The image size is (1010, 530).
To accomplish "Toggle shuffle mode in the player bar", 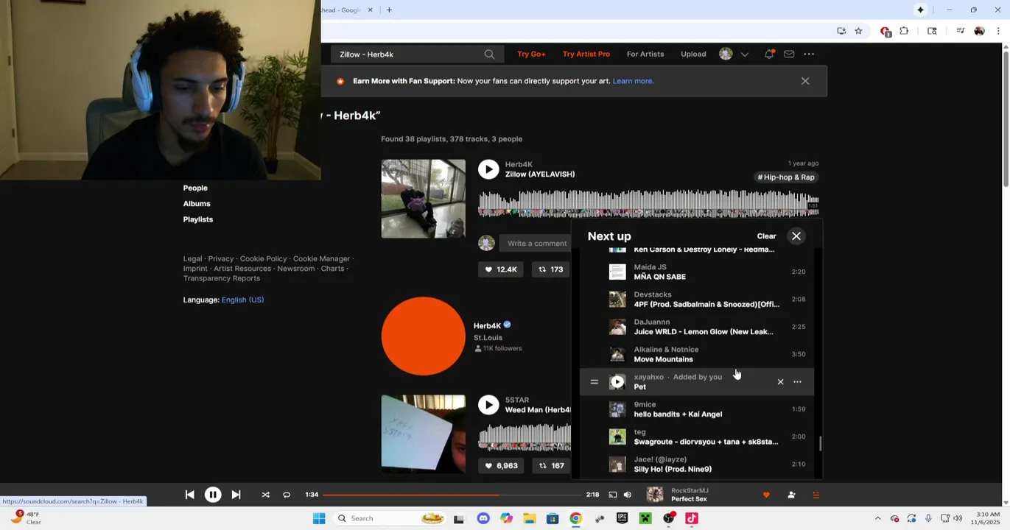I will tap(265, 495).
